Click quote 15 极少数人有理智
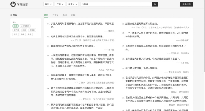 point(142,68)
